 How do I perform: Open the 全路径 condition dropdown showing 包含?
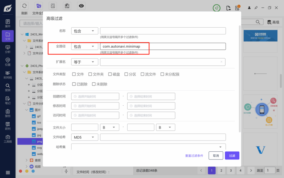click(x=85, y=46)
